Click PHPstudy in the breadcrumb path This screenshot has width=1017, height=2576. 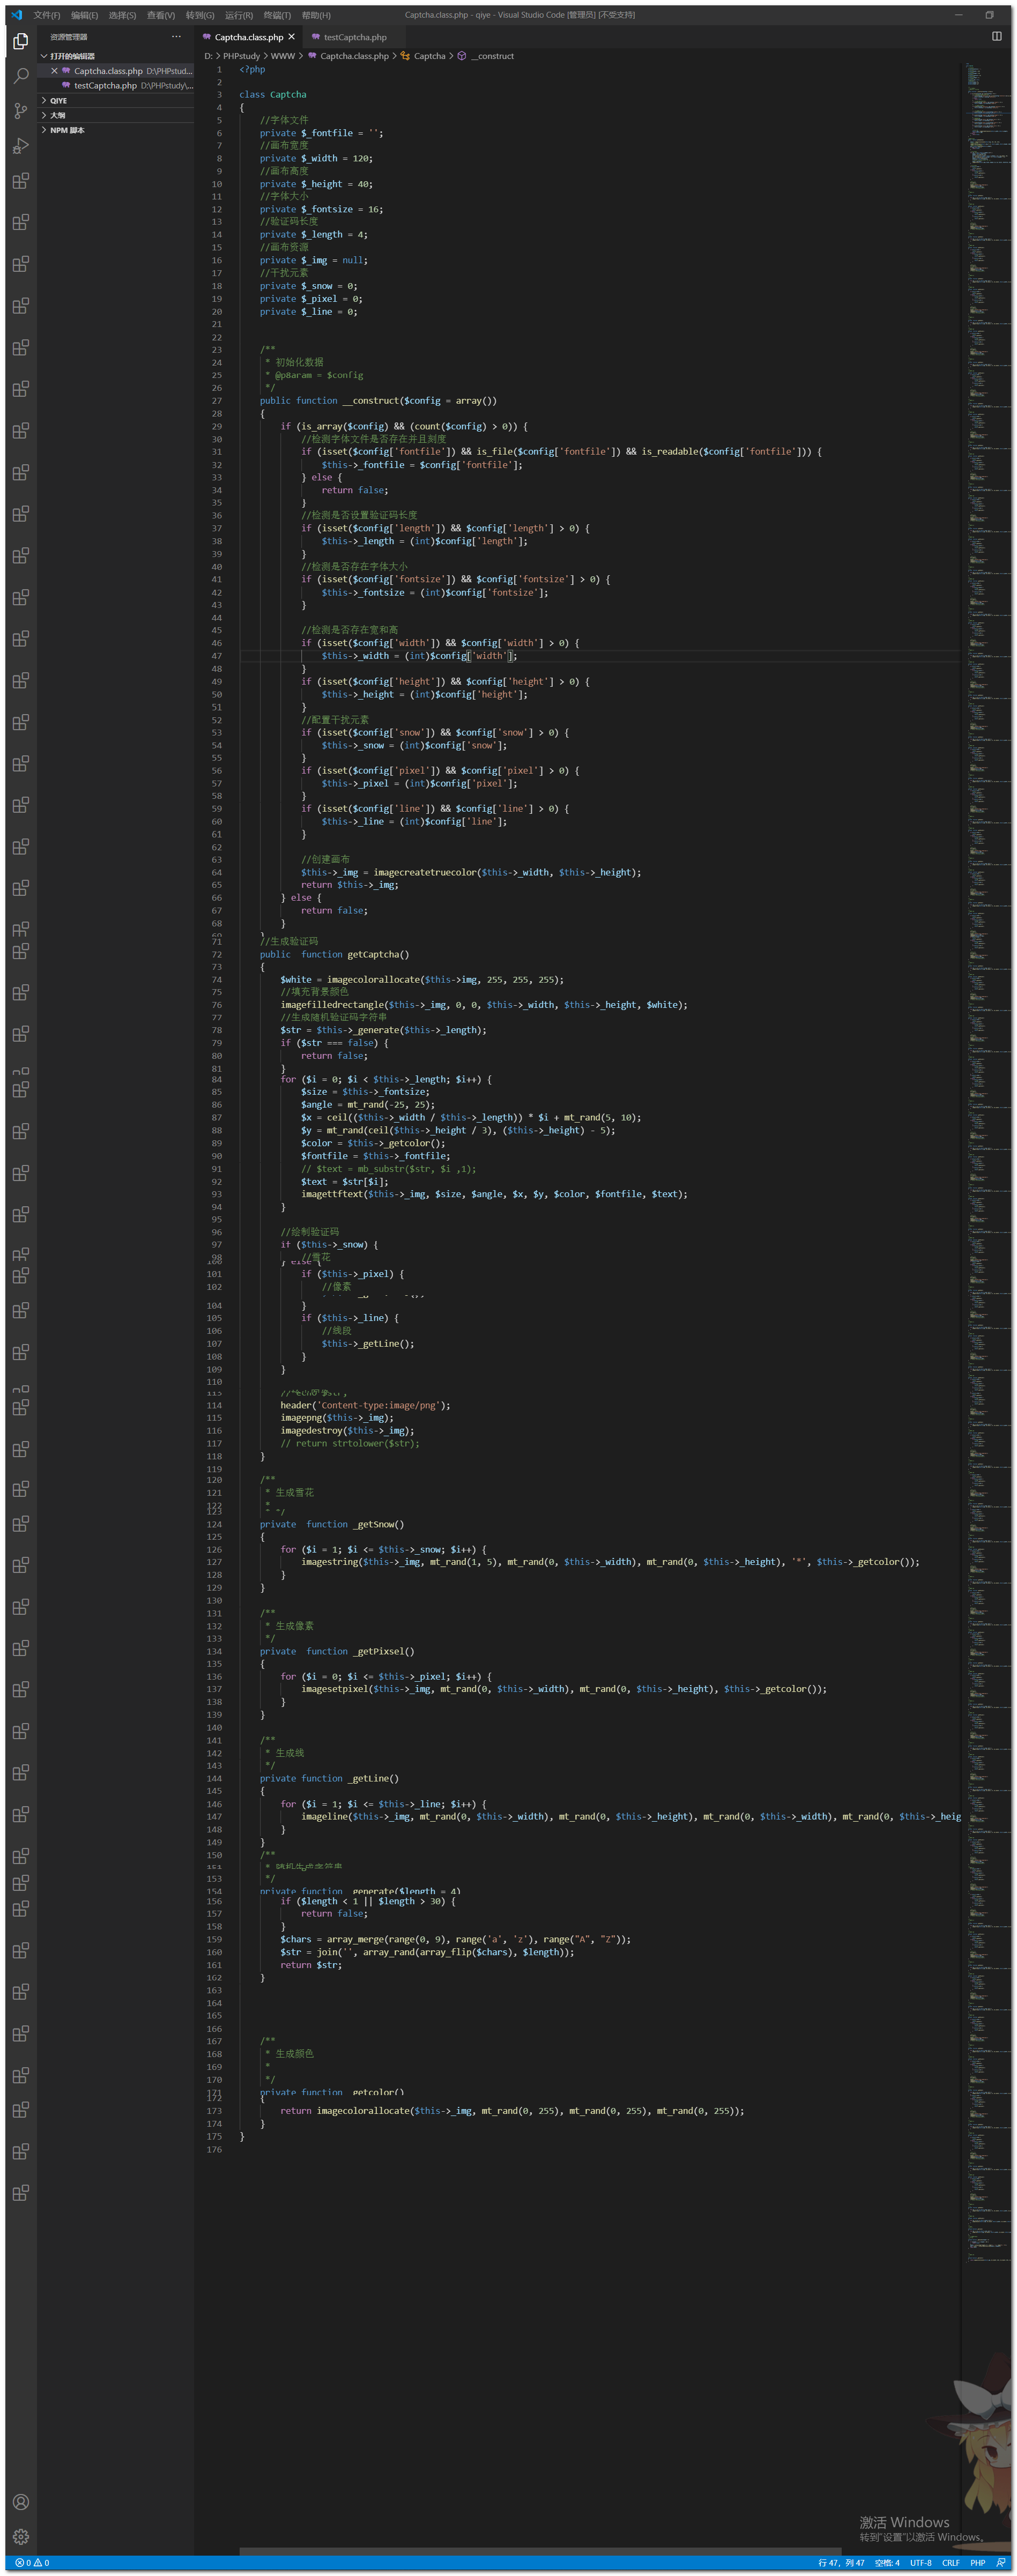tap(241, 56)
